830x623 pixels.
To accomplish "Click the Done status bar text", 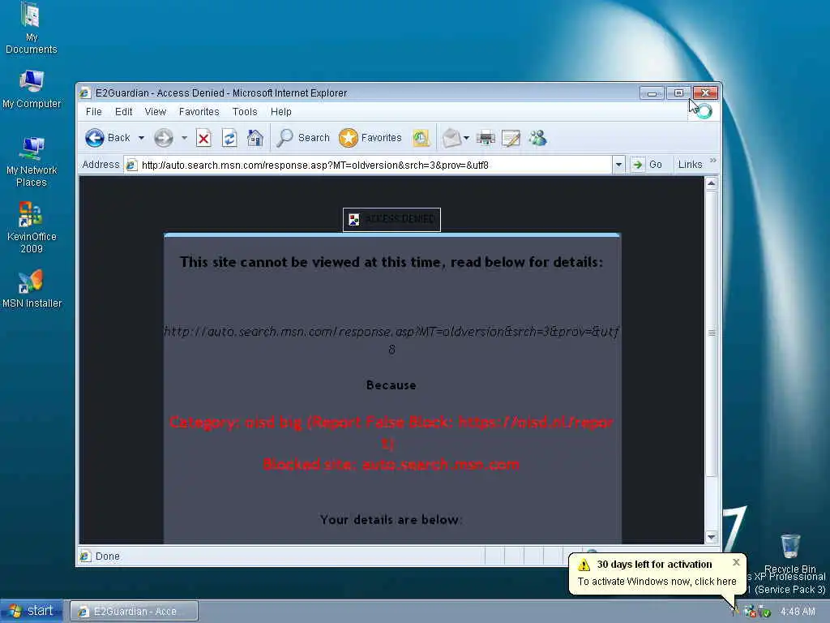I will (108, 556).
